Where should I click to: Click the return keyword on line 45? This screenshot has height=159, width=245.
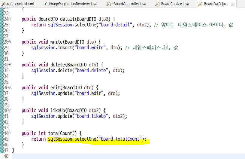tap(38, 139)
